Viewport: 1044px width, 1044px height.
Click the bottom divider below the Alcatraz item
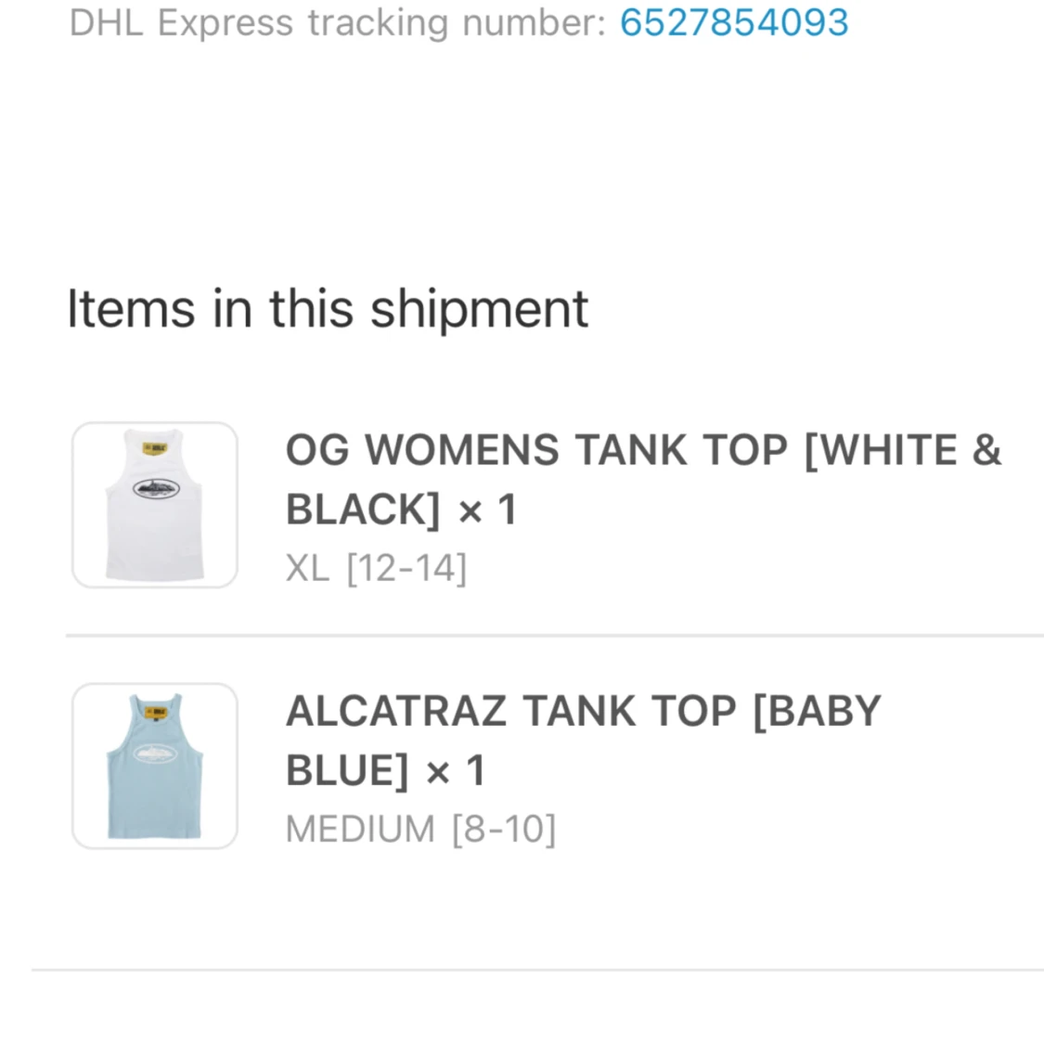click(537, 970)
